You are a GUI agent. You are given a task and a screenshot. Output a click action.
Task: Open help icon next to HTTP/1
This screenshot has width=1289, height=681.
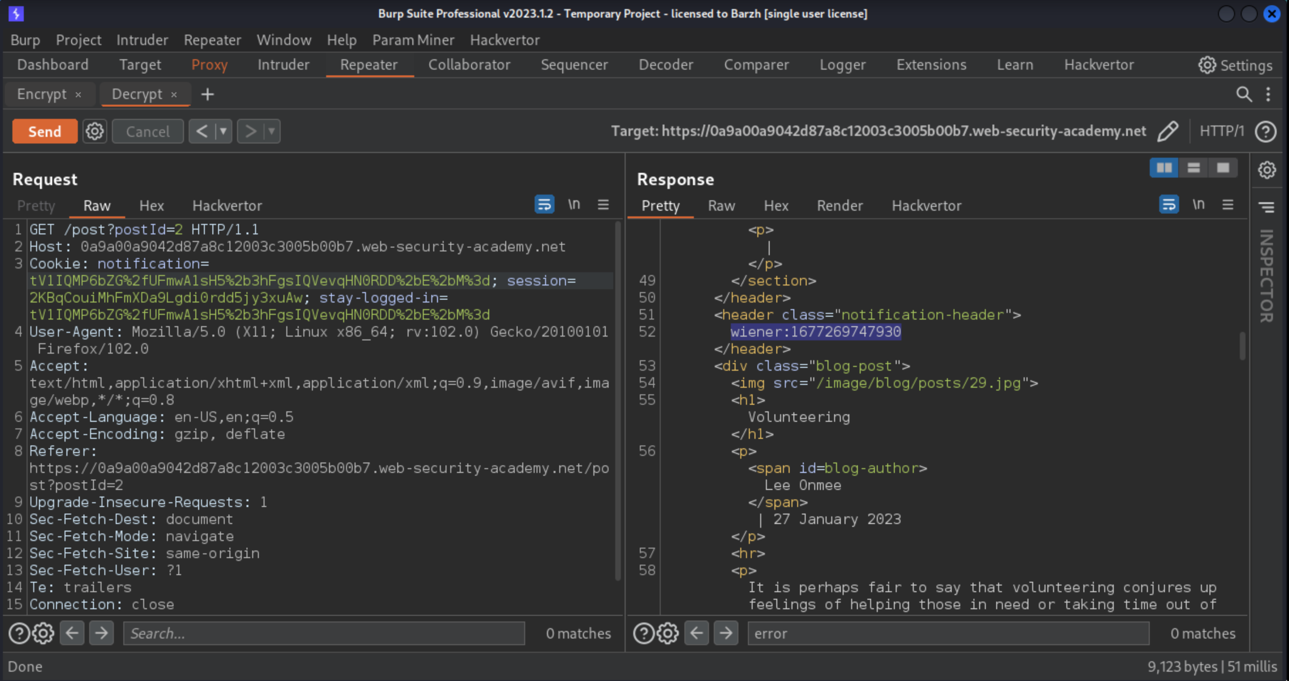point(1266,132)
